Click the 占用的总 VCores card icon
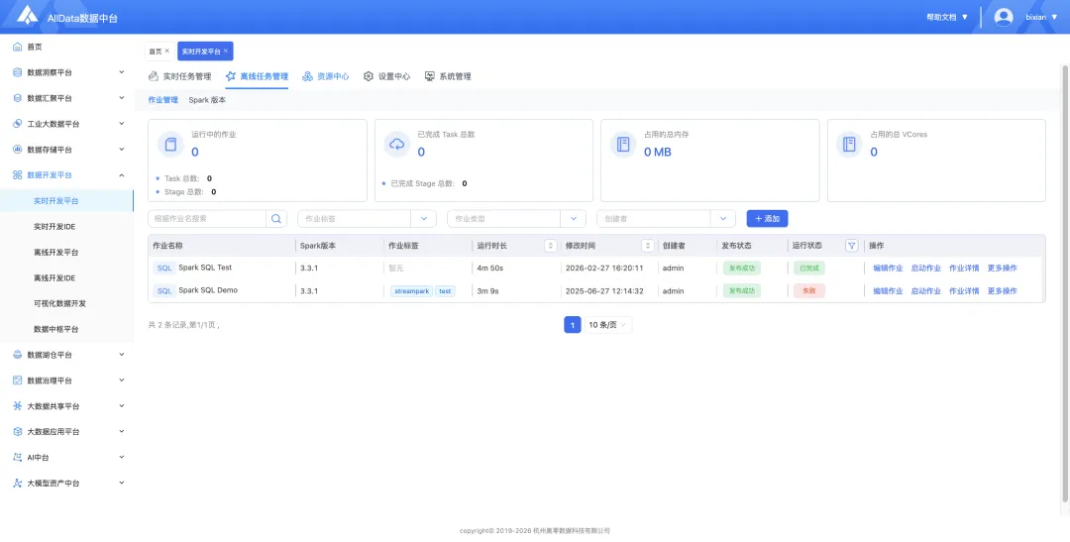 point(850,144)
